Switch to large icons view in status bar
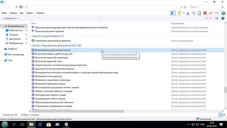The image size is (227, 128). tap(225, 114)
